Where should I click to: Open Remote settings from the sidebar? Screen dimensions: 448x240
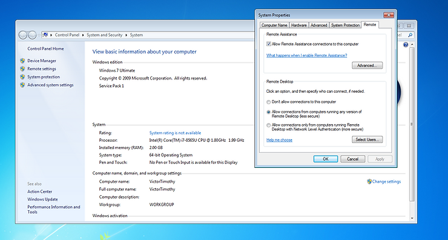tap(42, 68)
